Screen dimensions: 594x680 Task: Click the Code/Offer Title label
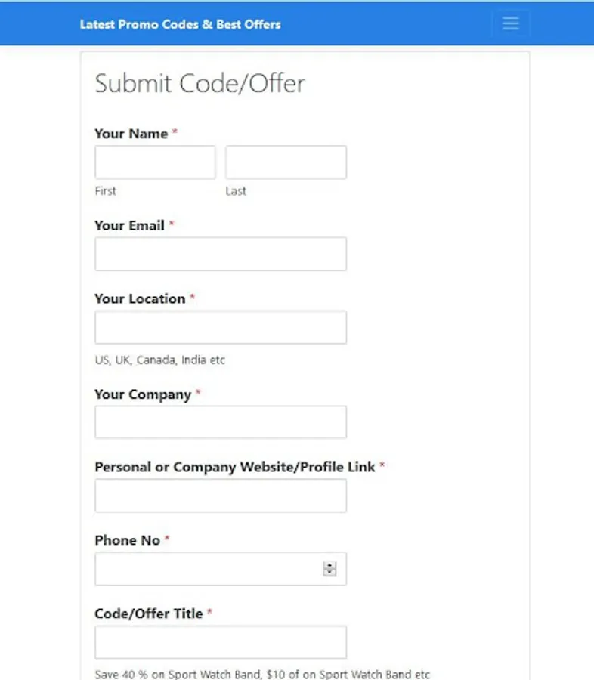pyautogui.click(x=148, y=614)
